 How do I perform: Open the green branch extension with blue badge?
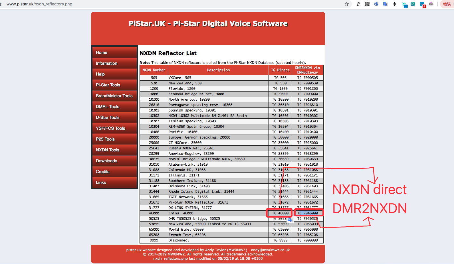pyautogui.click(x=404, y=5)
